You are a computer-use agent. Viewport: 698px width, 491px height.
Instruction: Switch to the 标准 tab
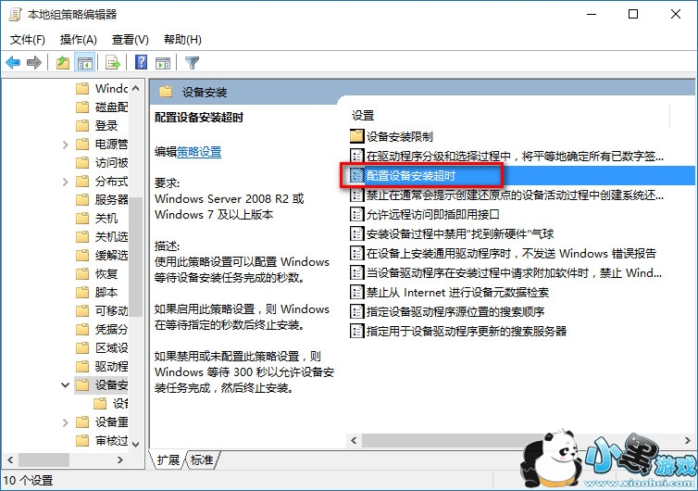point(202,460)
